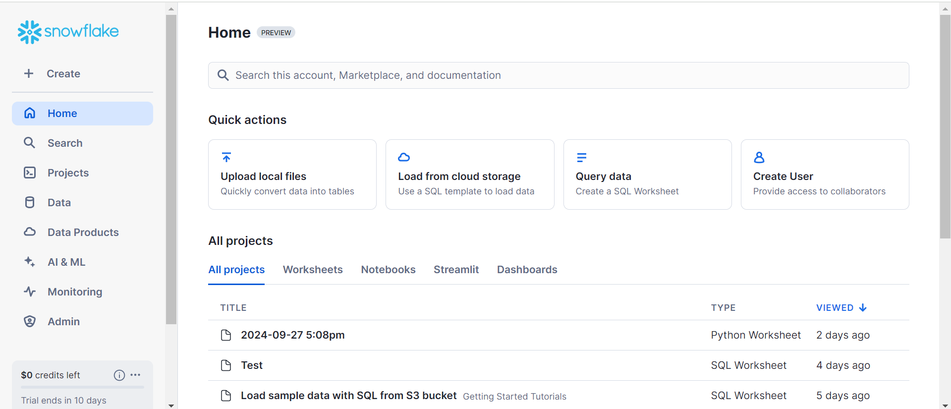Click the Create User card
The height and width of the screenshot is (409, 951).
(x=825, y=175)
